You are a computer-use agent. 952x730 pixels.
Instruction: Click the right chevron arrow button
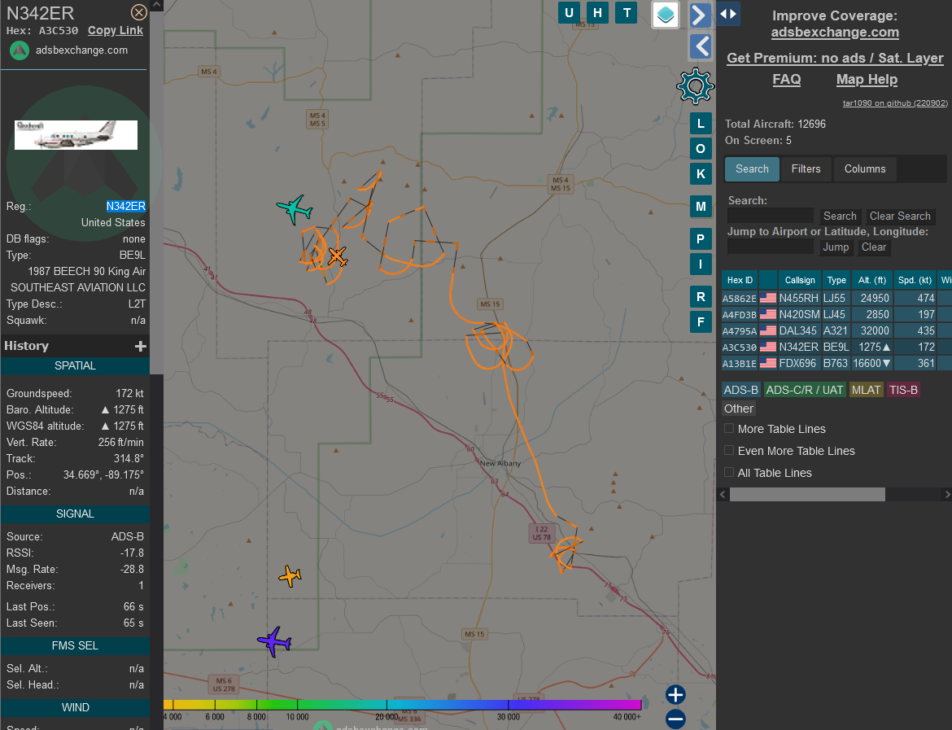click(x=700, y=15)
